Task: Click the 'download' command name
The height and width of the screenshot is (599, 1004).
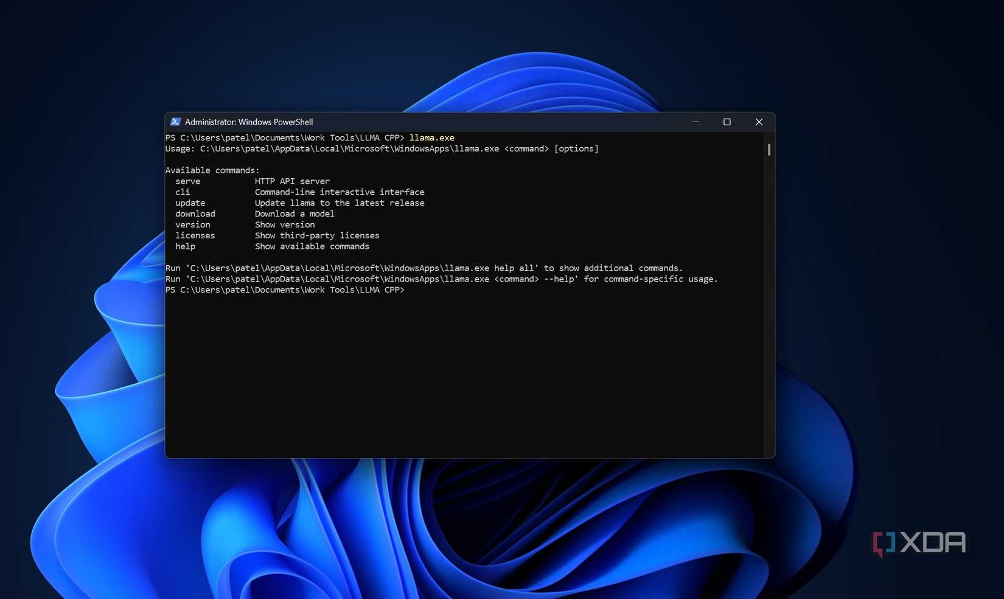Action: tap(195, 214)
